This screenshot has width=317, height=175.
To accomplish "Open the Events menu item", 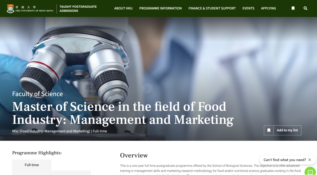I will (248, 8).
